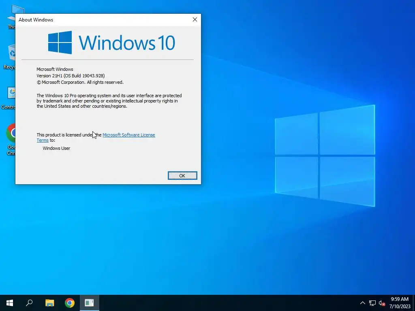Select the This PC desktop icon
Viewport: 415px width, 311px height.
[12, 17]
